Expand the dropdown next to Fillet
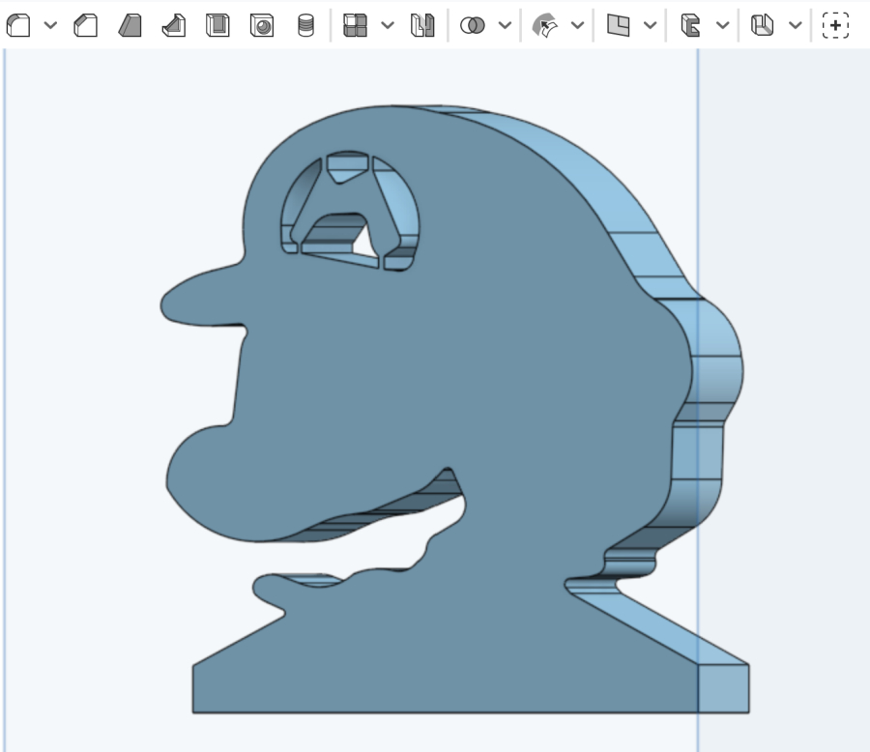This screenshot has width=870, height=752. [x=50, y=26]
